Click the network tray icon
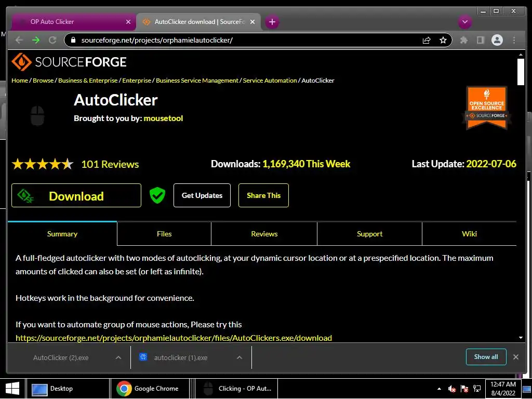This screenshot has width=532, height=399. point(477,389)
